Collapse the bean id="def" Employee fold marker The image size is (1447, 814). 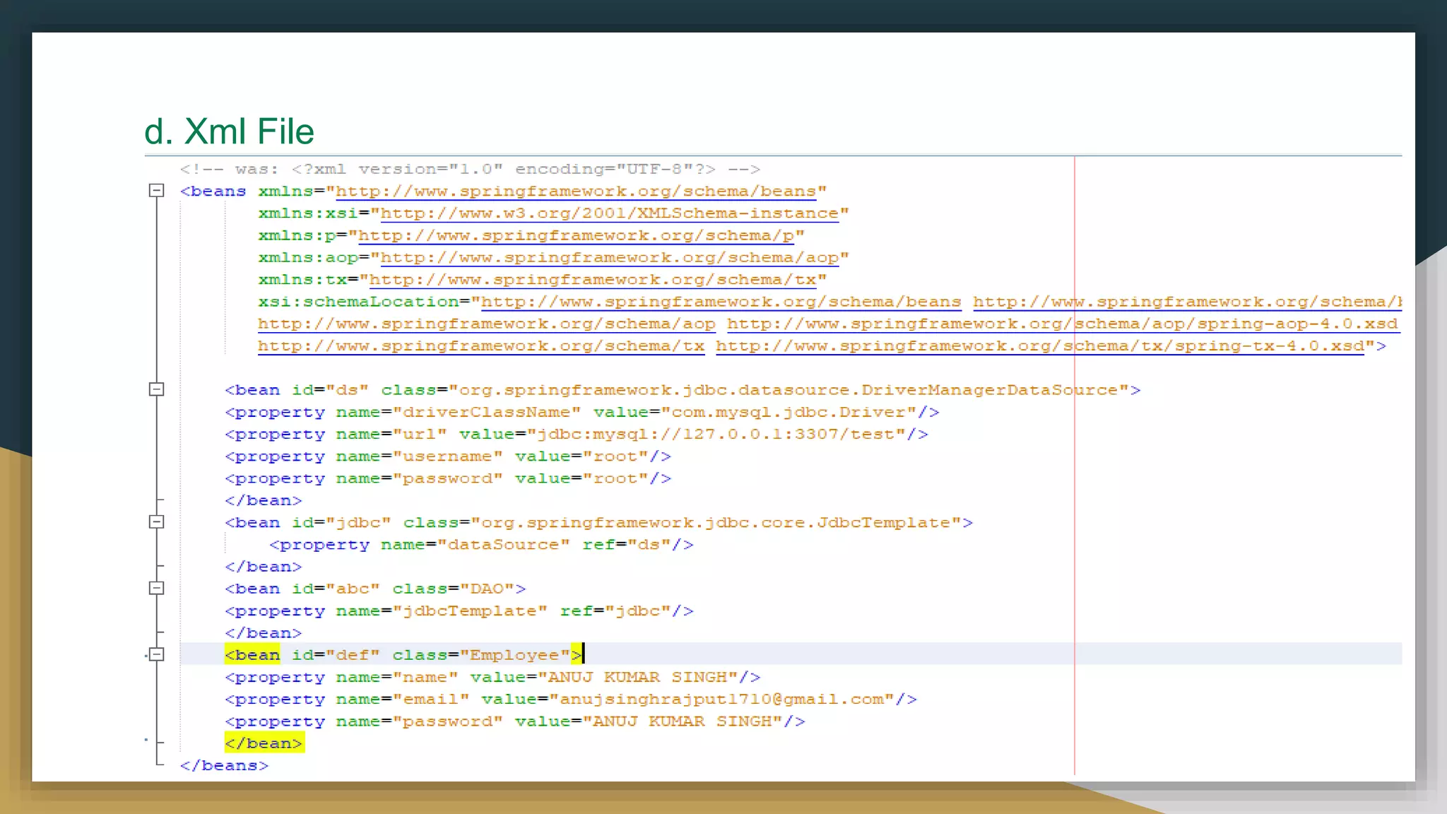point(157,654)
